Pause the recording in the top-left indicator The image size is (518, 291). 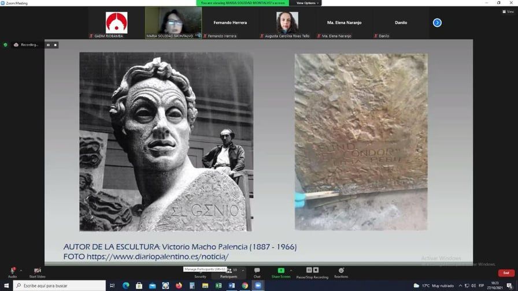pos(48,44)
